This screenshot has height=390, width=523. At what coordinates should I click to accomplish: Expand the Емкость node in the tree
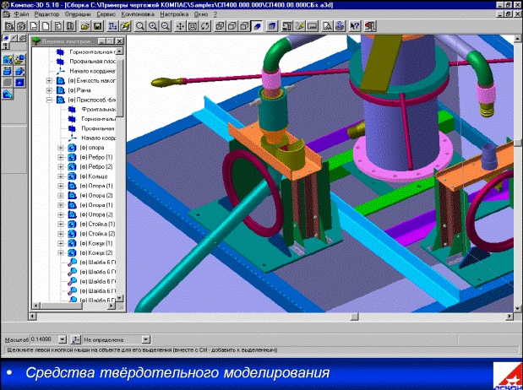pyautogui.click(x=49, y=81)
